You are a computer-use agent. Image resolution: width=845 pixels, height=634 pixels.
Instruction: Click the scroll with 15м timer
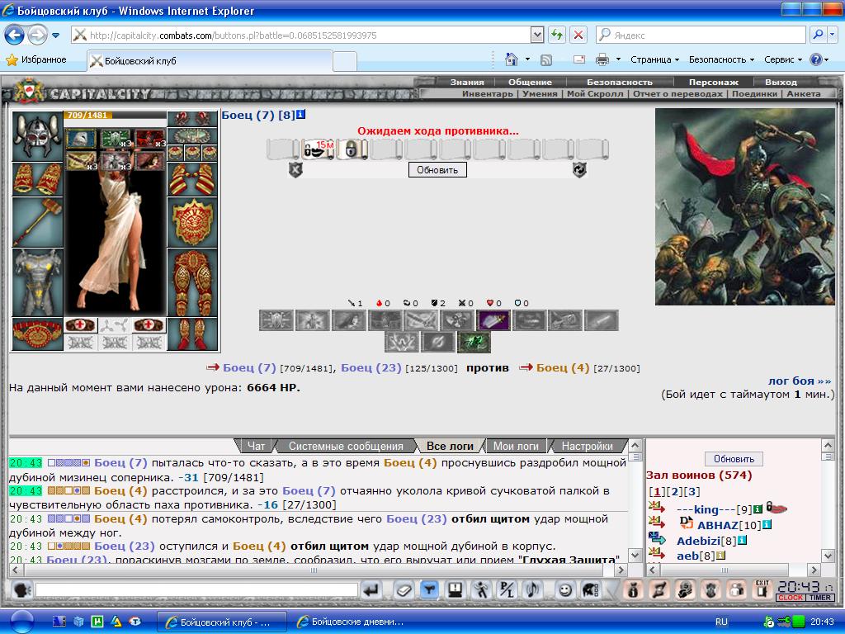(x=318, y=149)
